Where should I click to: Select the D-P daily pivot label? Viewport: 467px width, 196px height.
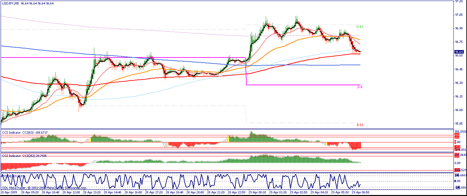359,87
